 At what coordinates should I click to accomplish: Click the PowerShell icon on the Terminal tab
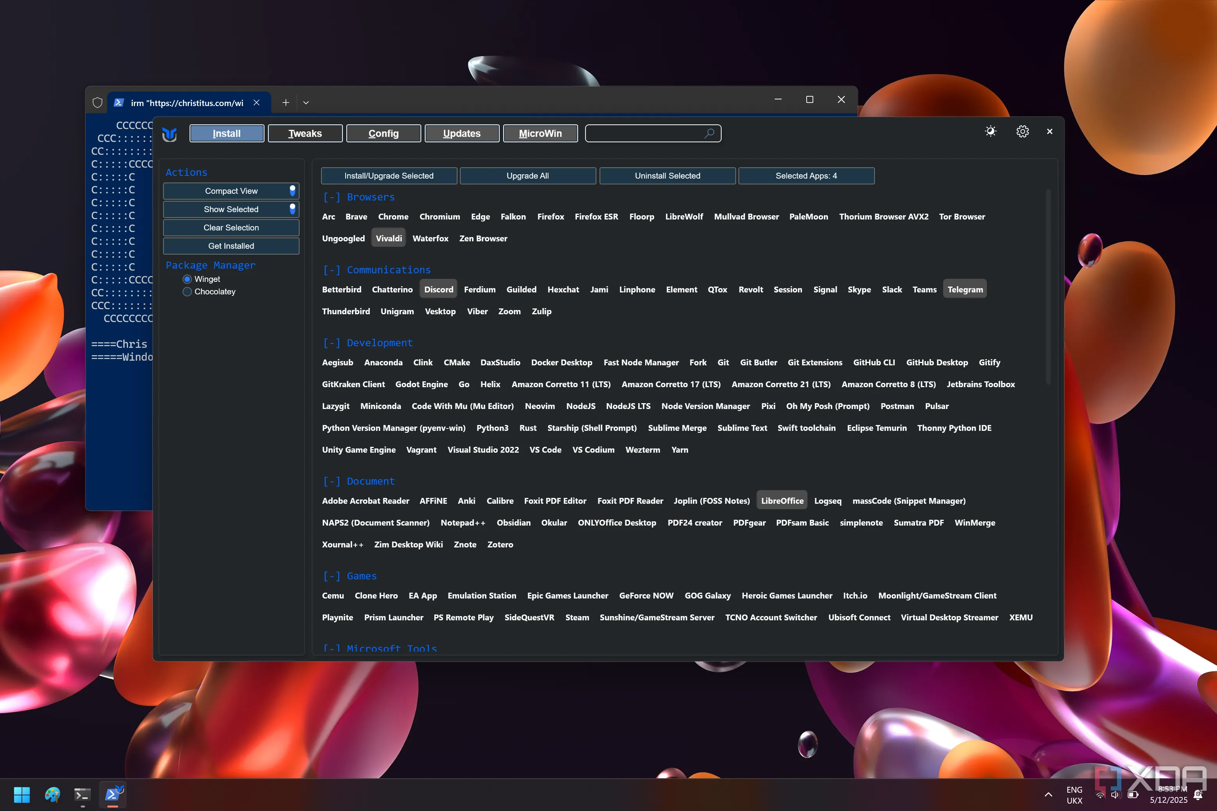pyautogui.click(x=119, y=103)
